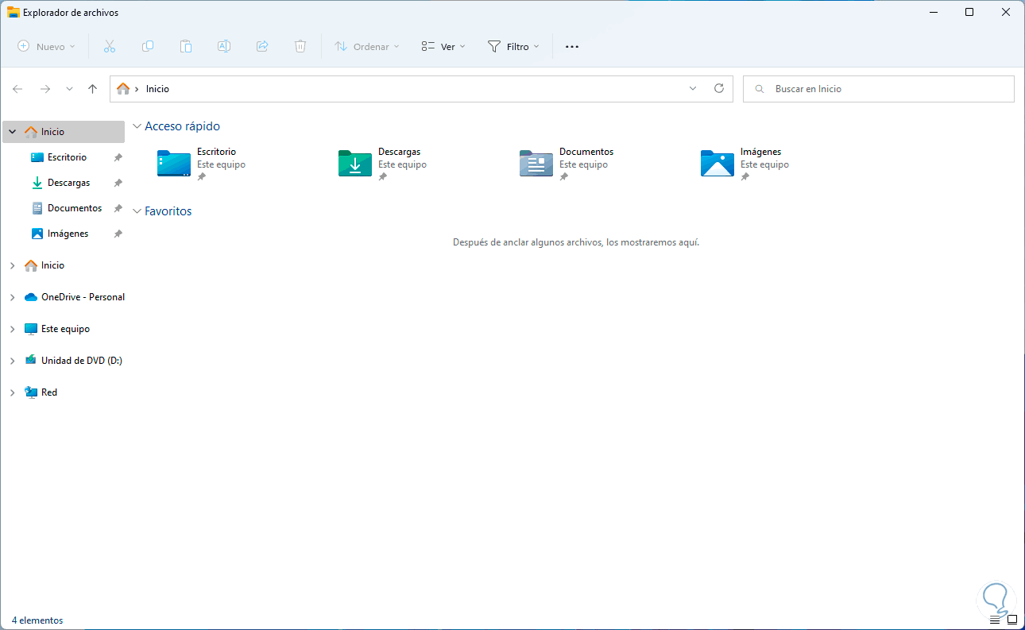Click the Rename icon in the toolbar
Image resolution: width=1025 pixels, height=630 pixels.
(224, 47)
